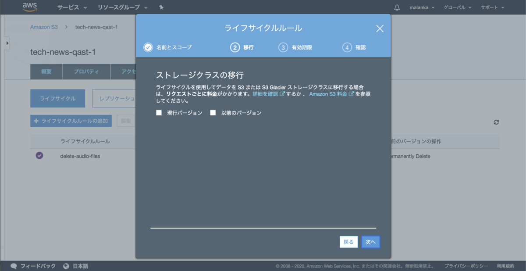Open the グローバル region dropdown

pyautogui.click(x=457, y=7)
